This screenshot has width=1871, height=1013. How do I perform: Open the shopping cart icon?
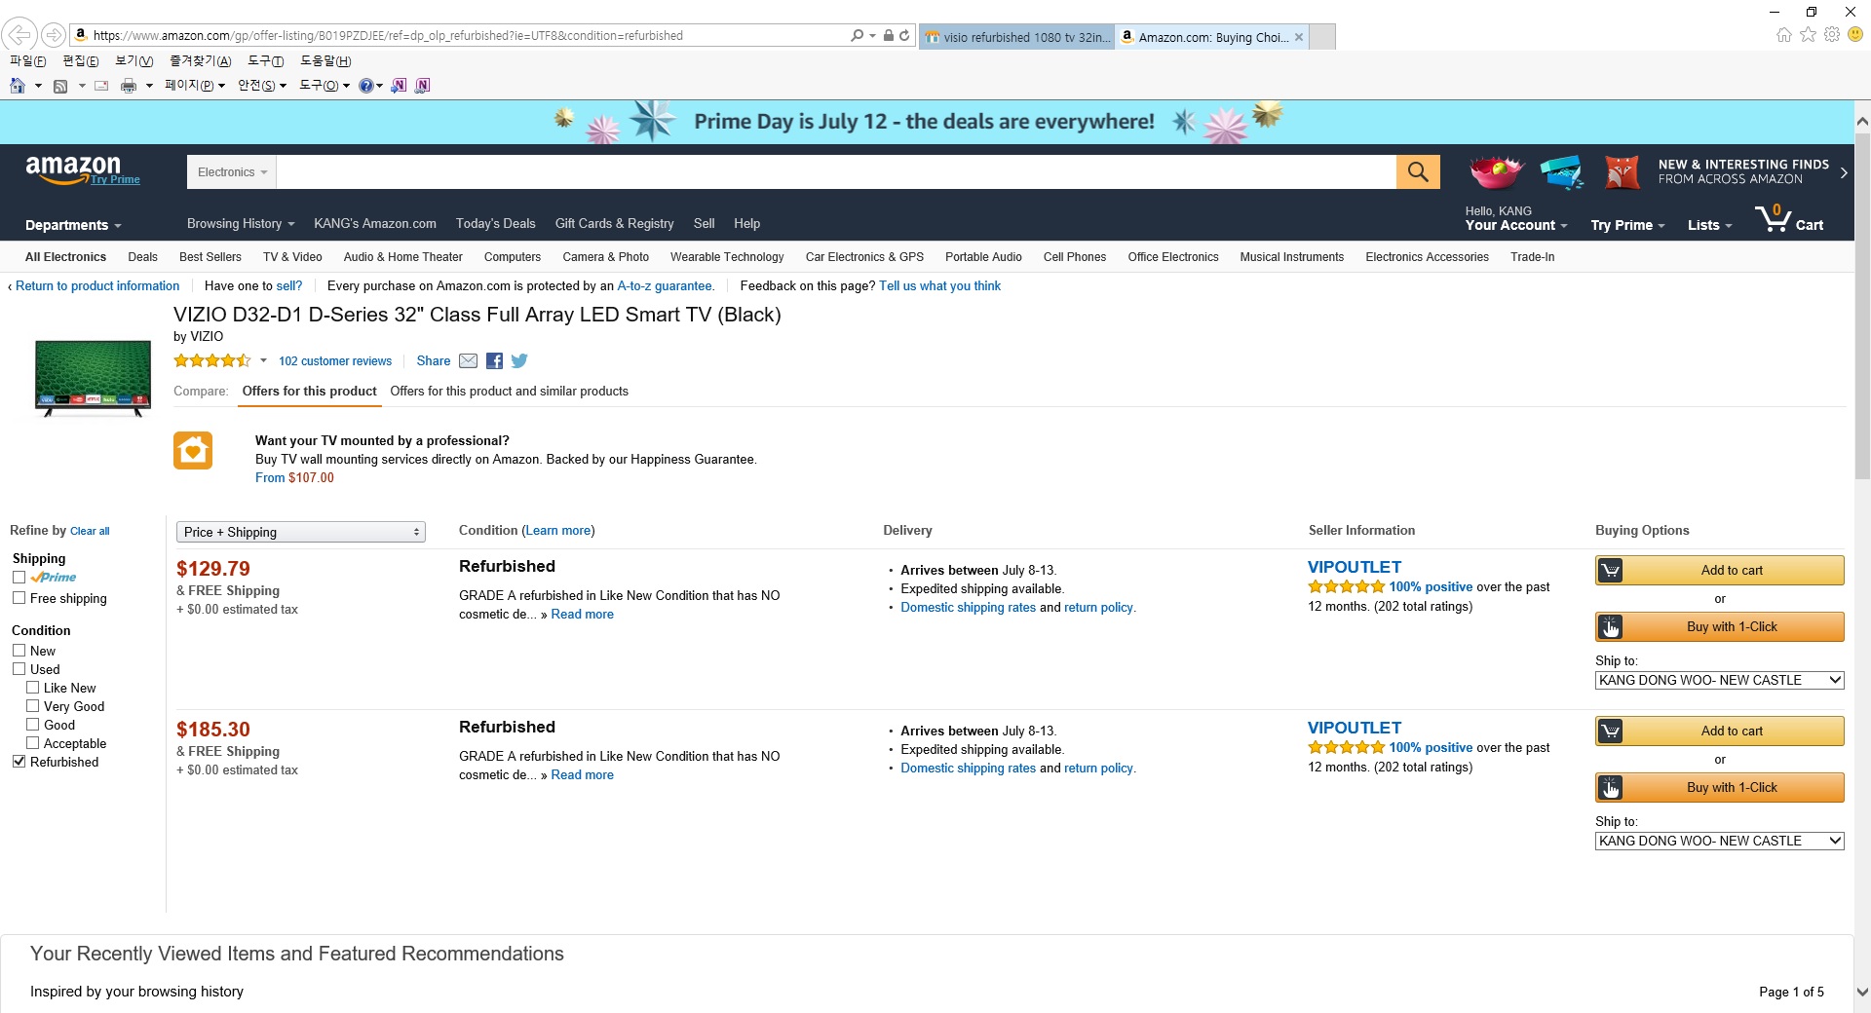coord(1787,219)
